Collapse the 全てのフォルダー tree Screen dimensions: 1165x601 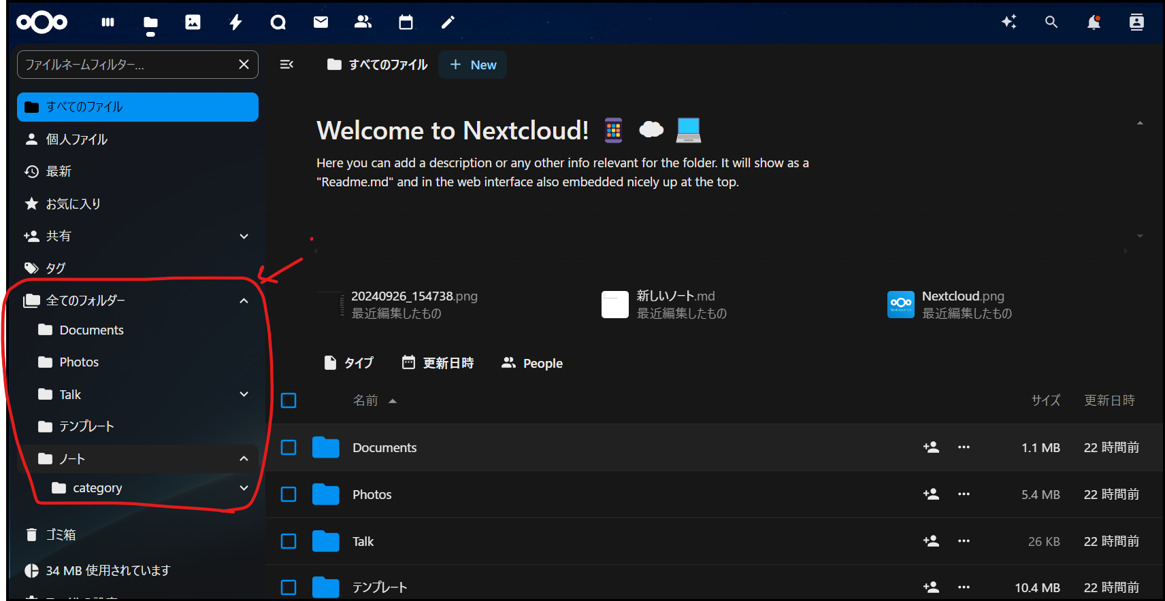click(244, 300)
